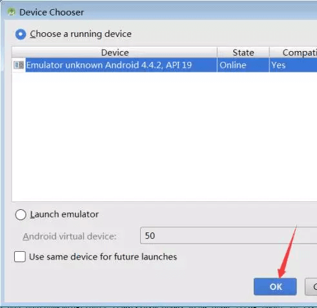Click the Android icon in the title bar
317x308 pixels.
tap(12, 12)
